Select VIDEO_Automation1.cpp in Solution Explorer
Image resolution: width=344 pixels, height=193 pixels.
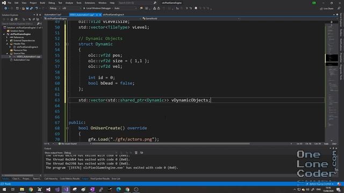click(28, 57)
